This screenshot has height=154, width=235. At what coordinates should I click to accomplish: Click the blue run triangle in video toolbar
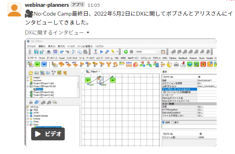pos(102,52)
